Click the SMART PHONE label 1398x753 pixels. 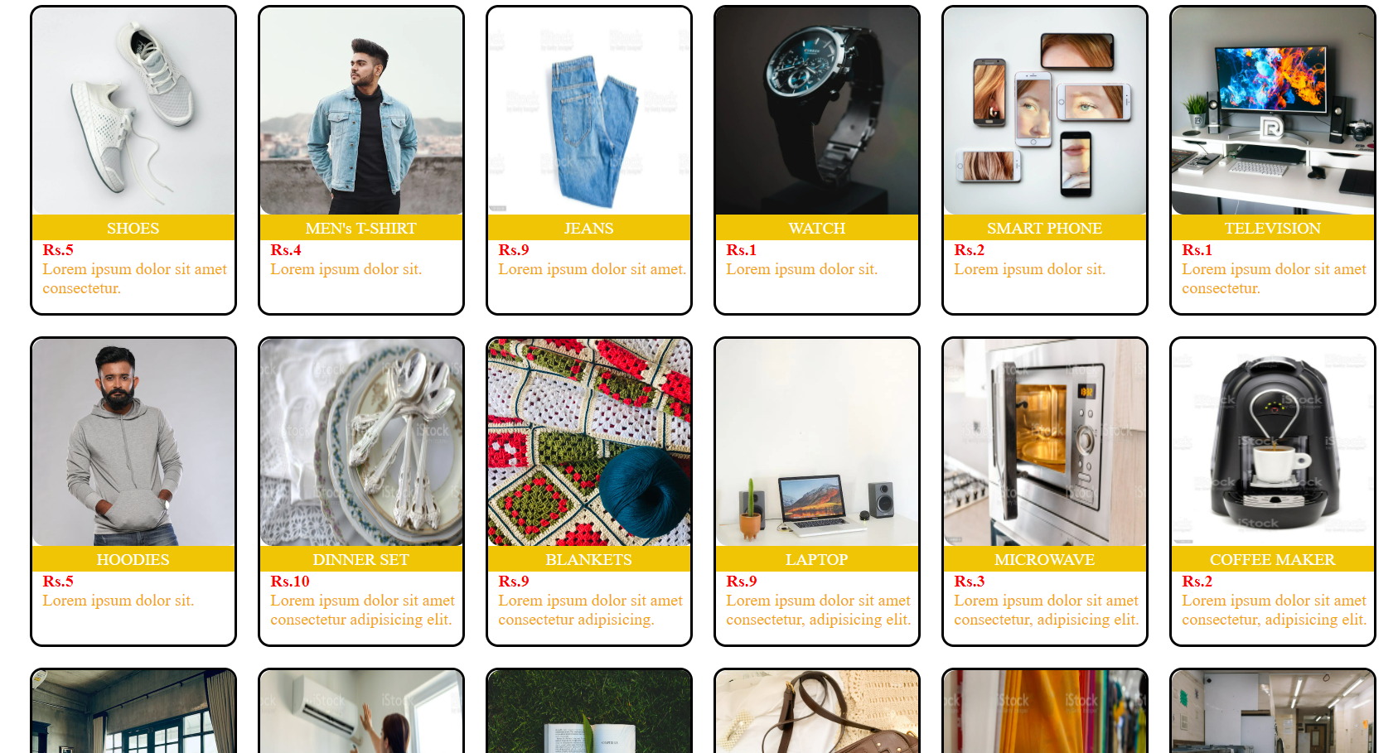coord(1045,228)
